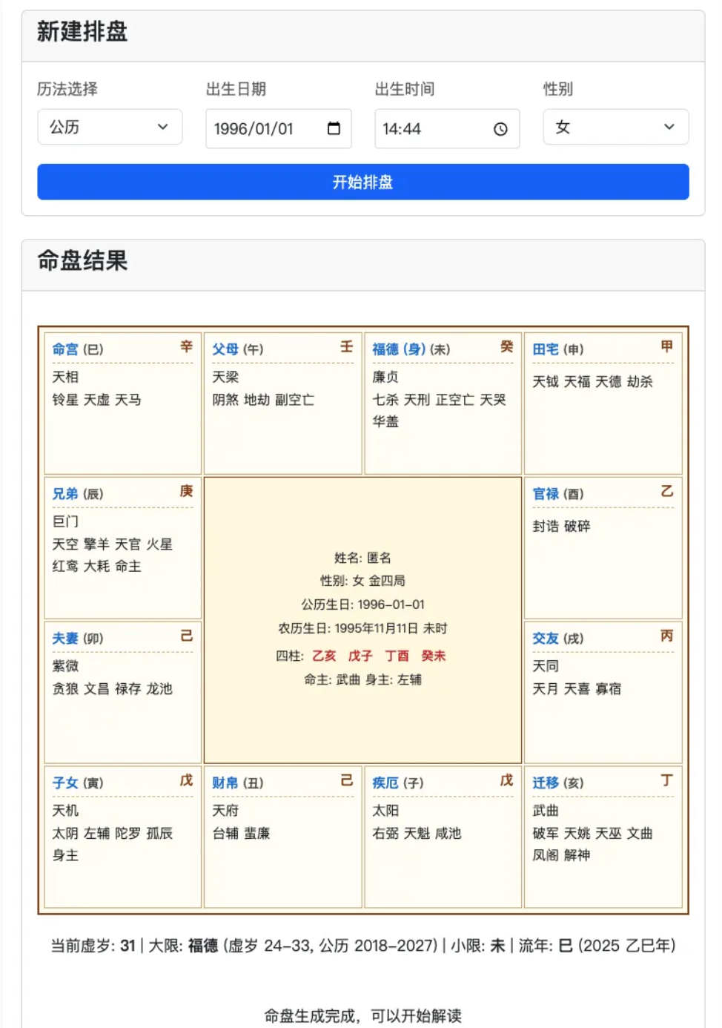
Task: Expand the 历法选择 calendar type dropdown
Action: [x=110, y=127]
